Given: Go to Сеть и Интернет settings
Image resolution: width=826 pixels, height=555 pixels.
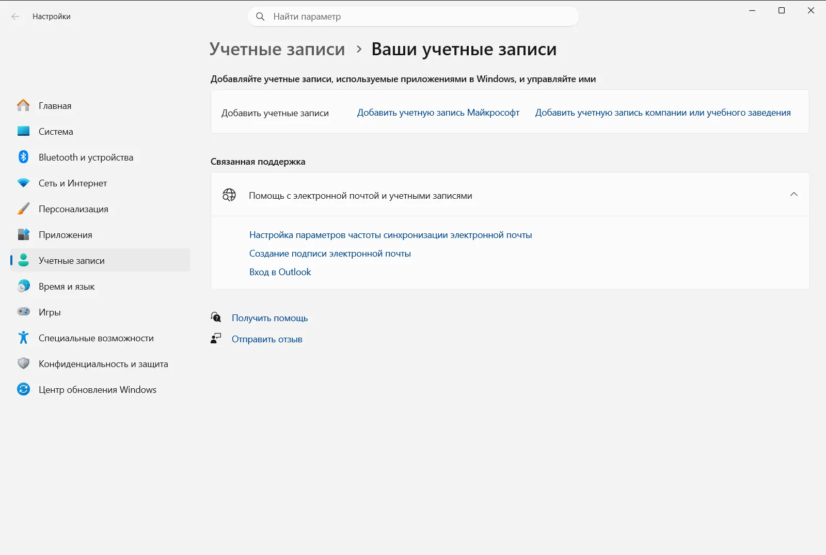Looking at the screenshot, I should (x=101, y=183).
